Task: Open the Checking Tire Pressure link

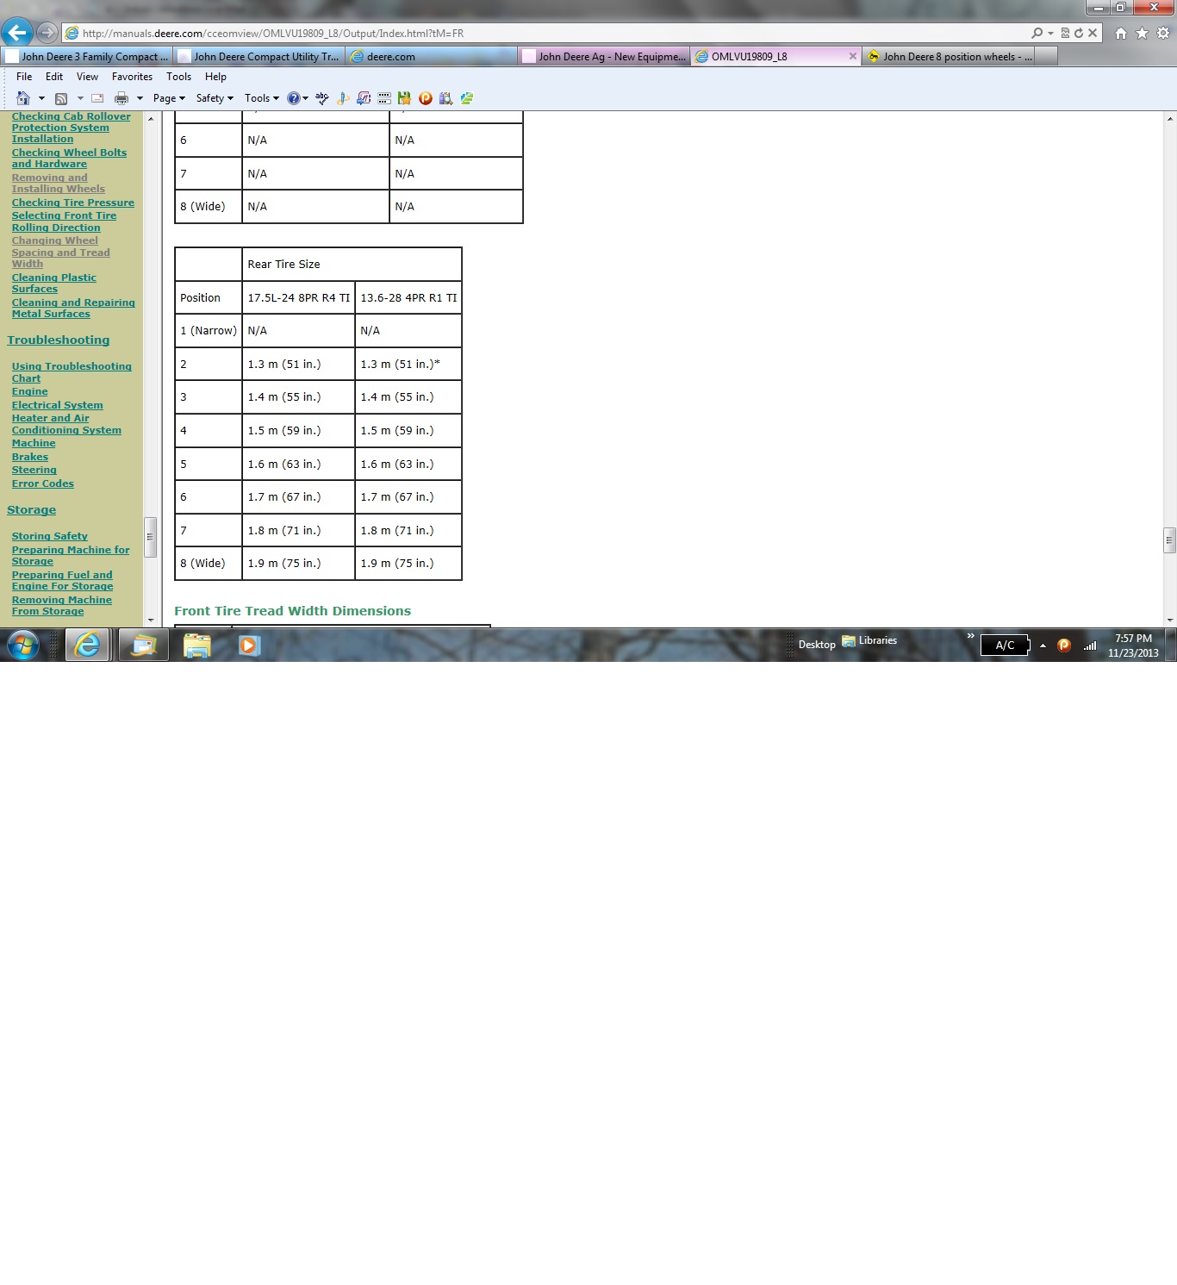Action: pos(73,203)
